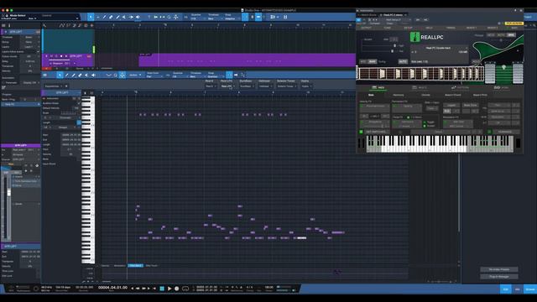Toggle editor autoscroll arrow icon
Viewport: 537px width, 302px height.
[x=236, y=75]
